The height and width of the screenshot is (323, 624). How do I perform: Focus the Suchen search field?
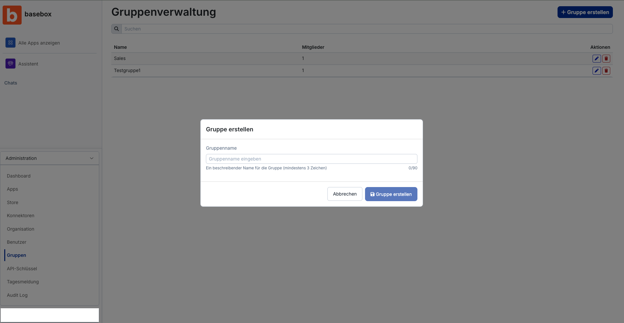[x=367, y=29]
